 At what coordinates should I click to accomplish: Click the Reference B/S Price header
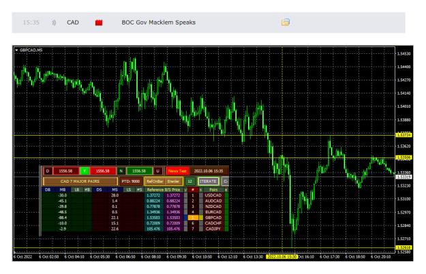point(164,189)
